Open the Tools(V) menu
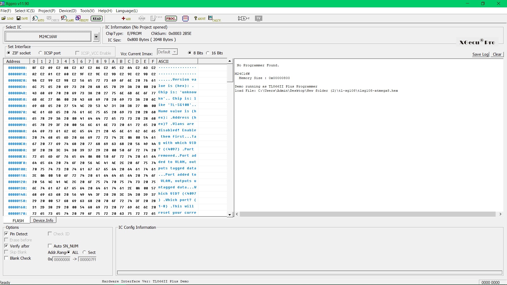 click(x=87, y=11)
